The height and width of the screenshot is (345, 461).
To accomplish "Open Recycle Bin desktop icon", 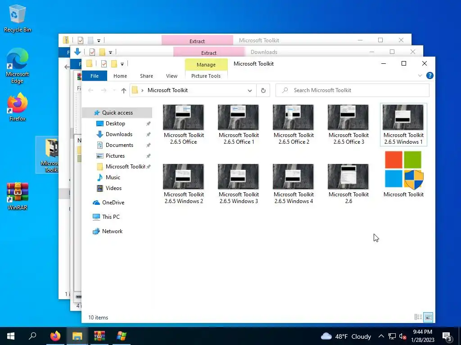I will [18, 18].
